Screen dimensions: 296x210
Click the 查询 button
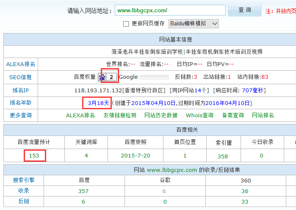tap(244, 10)
